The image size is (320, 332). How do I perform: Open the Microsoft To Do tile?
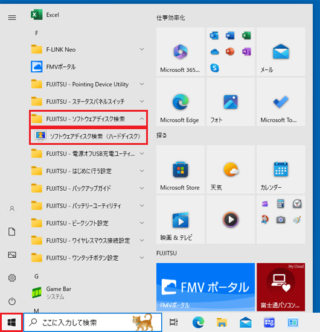[x=281, y=102]
